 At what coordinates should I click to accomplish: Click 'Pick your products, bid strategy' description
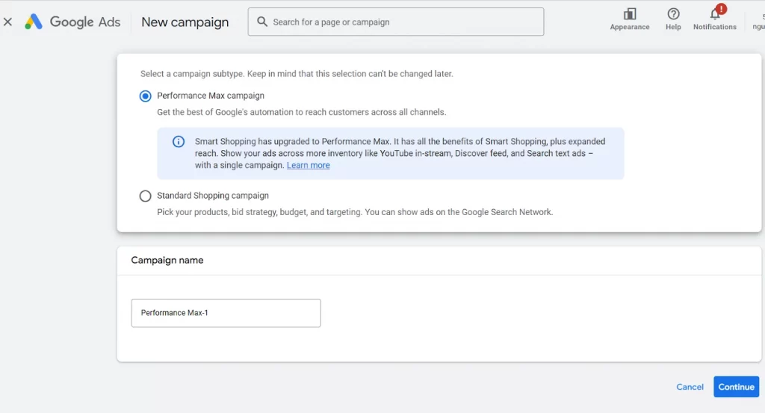355,212
